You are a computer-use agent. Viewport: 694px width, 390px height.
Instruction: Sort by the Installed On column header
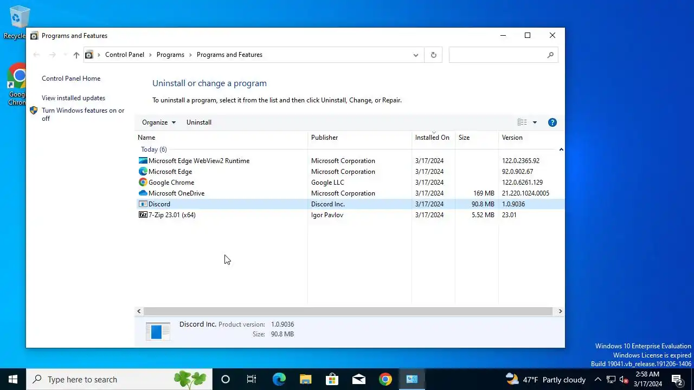pos(433,138)
